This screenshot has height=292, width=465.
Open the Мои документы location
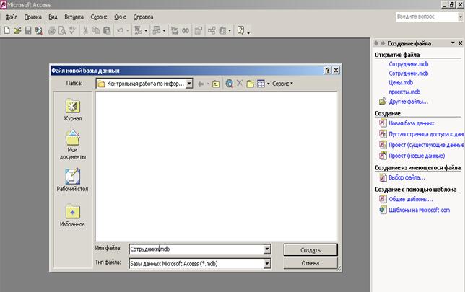pyautogui.click(x=73, y=145)
